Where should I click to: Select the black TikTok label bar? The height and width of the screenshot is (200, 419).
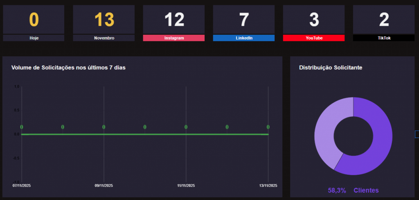[383, 38]
